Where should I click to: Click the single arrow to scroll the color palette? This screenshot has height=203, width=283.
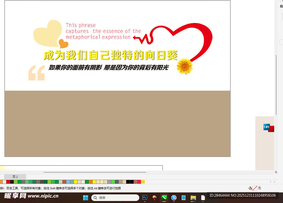pos(270,181)
